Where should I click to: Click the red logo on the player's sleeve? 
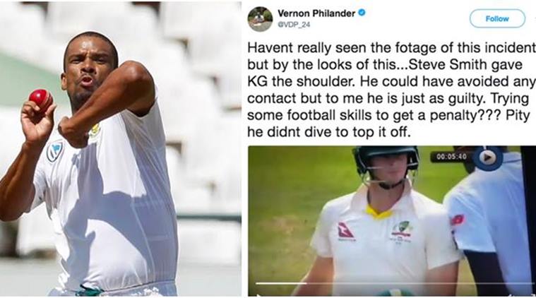point(458,220)
